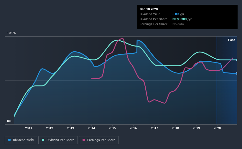Click the 2013 x-axis label
Image resolution: width=242 pixels, height=149 pixels.
click(x=70, y=128)
